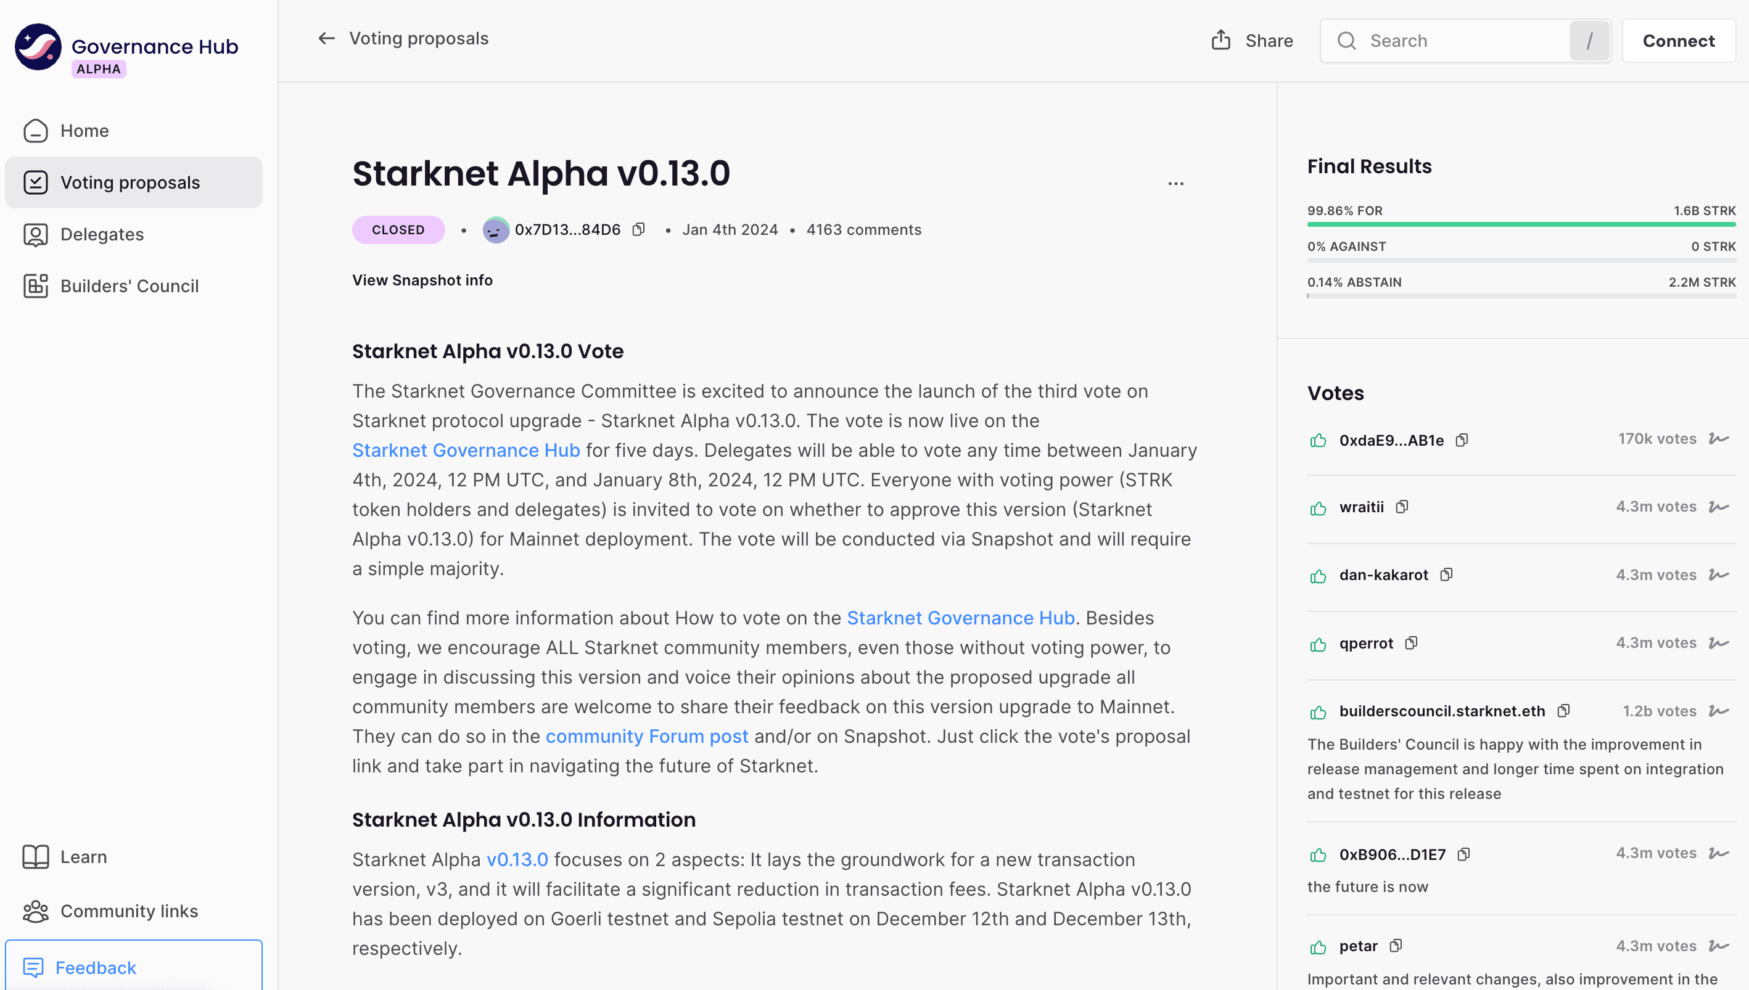Image resolution: width=1749 pixels, height=990 pixels.
Task: Click thumbs-up icon for 0xB906...D1E7
Action: pos(1318,854)
